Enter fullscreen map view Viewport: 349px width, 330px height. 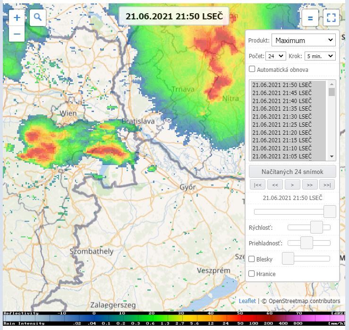point(331,18)
